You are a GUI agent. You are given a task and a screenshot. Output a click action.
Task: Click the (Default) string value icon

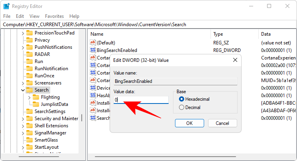93,42
